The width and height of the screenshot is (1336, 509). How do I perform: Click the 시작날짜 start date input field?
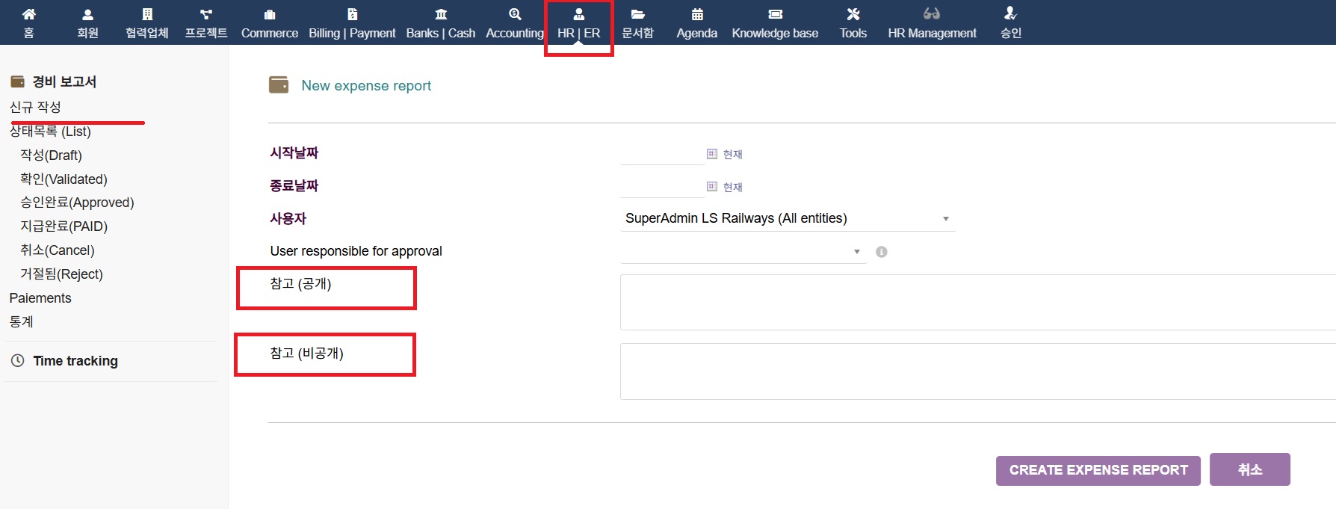pos(661,154)
